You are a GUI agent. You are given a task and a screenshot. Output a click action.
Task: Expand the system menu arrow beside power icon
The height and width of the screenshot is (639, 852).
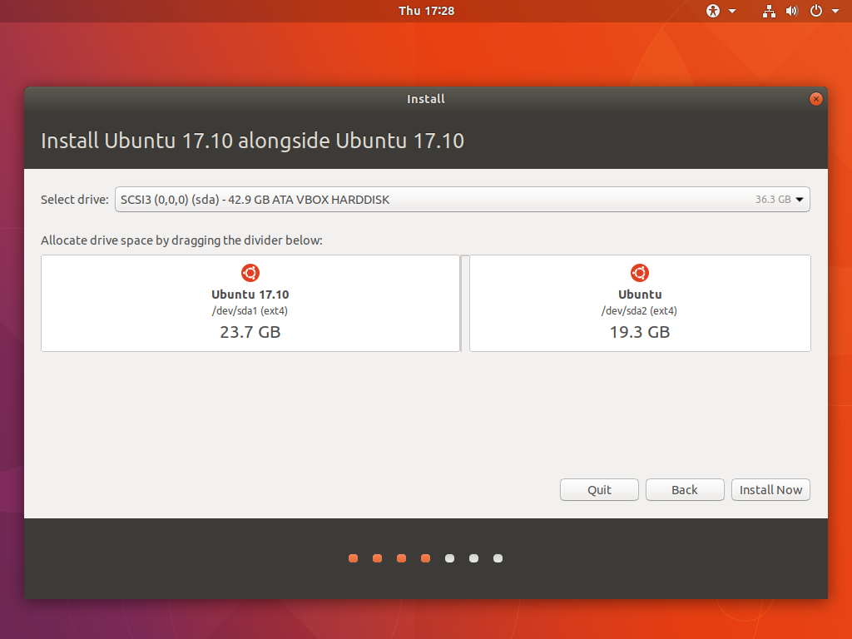click(x=835, y=11)
